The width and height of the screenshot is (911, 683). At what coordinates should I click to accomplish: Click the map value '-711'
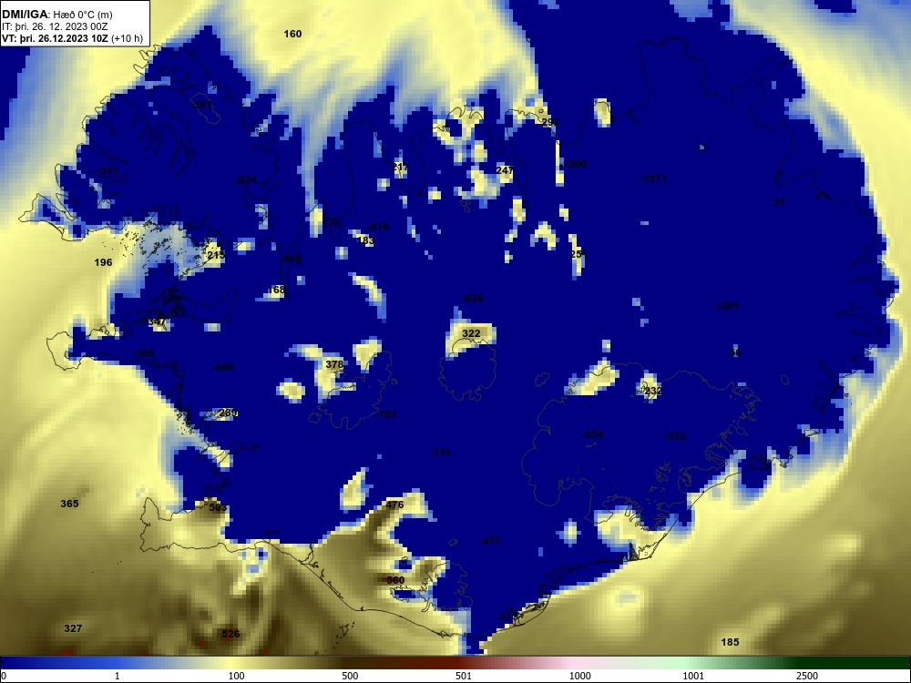[x=440, y=453]
